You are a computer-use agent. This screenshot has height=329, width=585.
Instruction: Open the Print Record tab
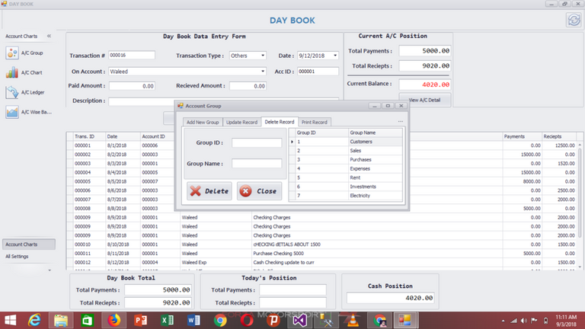[x=314, y=122]
